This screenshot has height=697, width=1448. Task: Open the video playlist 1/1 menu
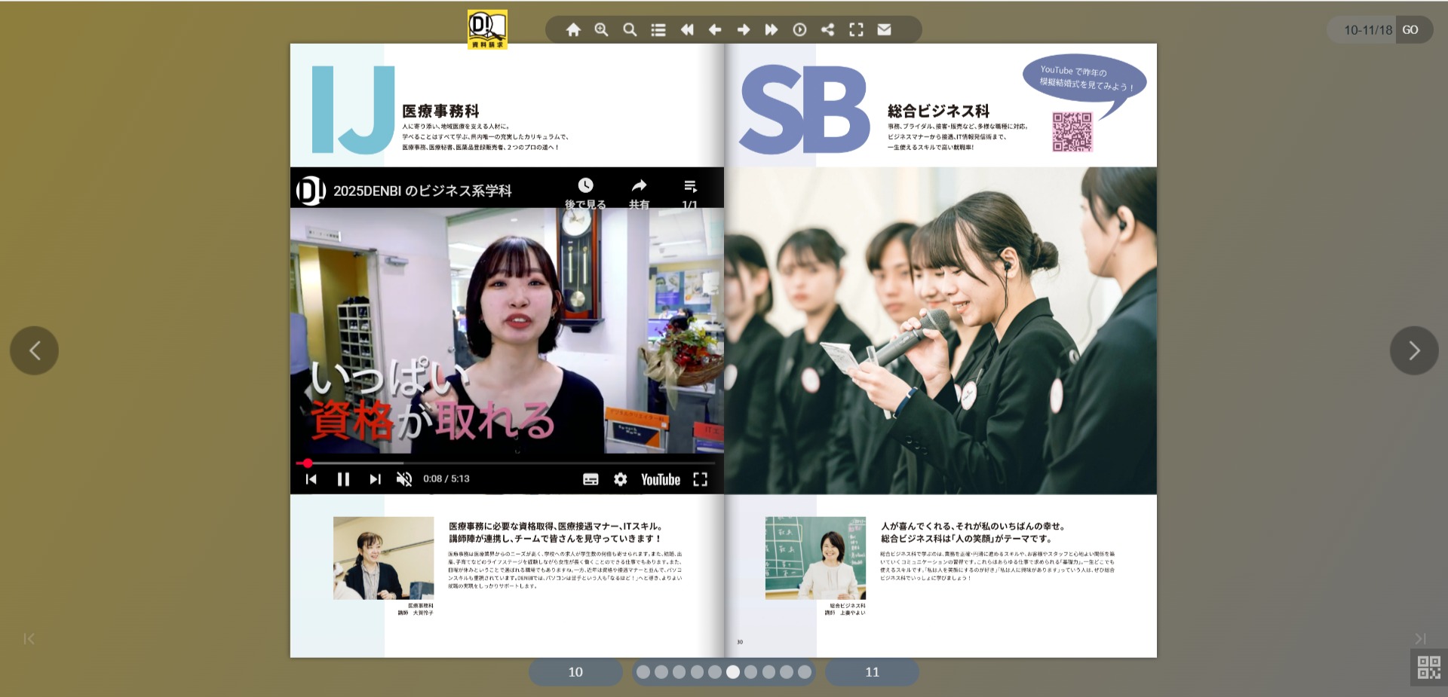click(x=689, y=192)
